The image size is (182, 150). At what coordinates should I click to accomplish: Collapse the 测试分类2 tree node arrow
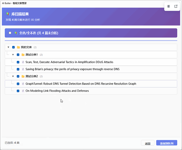[x=13, y=76]
